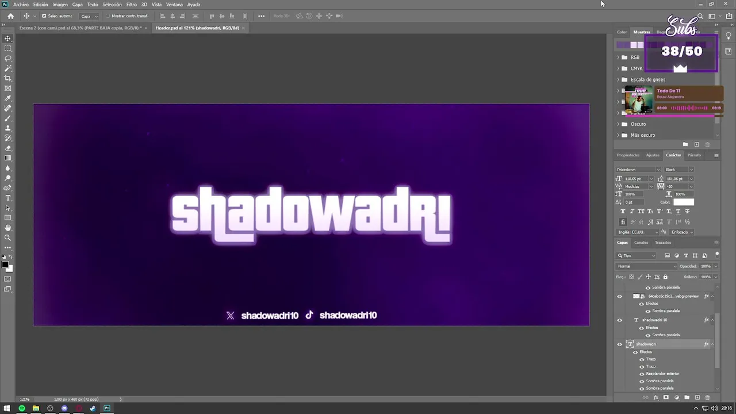This screenshot has width=736, height=414.
Task: Click the Windows Start button
Action: [x=7, y=408]
